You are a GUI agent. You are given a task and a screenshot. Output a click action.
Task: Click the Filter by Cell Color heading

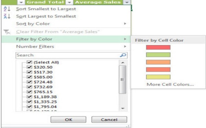coord(159,40)
